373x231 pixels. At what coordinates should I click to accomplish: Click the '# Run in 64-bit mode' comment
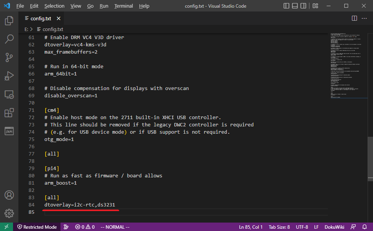point(74,66)
